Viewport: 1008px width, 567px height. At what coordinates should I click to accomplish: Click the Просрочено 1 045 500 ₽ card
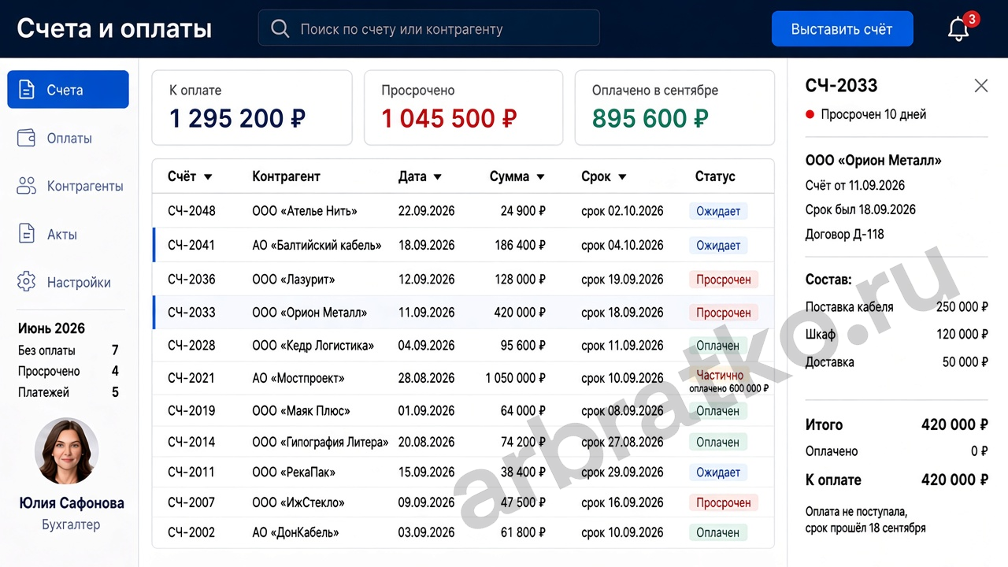coord(463,108)
